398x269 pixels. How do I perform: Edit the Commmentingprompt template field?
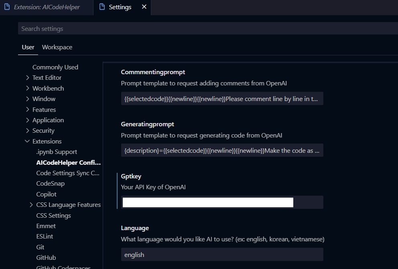(x=222, y=99)
